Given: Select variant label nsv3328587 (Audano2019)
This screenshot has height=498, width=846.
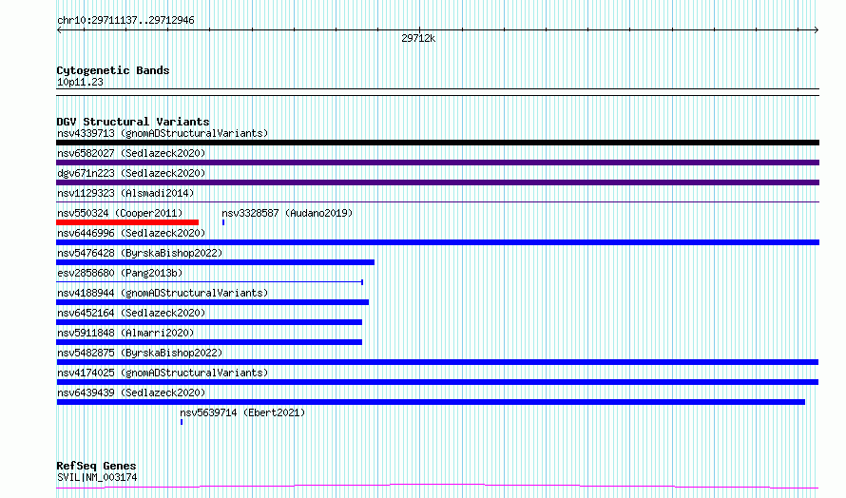Looking at the screenshot, I should click(287, 213).
